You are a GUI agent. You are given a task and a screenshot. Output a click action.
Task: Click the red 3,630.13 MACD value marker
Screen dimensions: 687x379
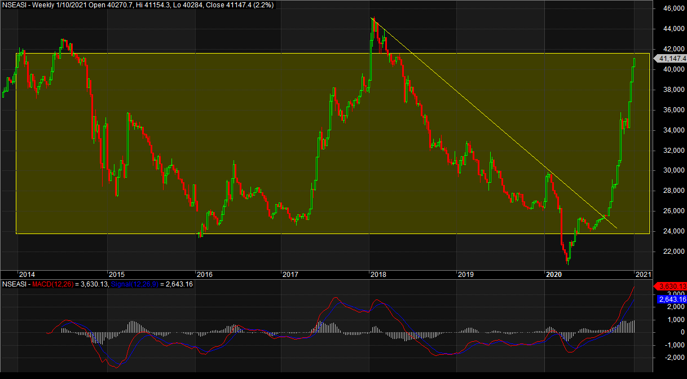(671, 287)
